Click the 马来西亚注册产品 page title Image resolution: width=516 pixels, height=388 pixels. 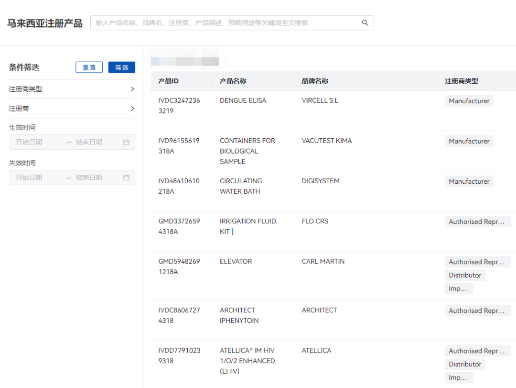[x=45, y=23]
